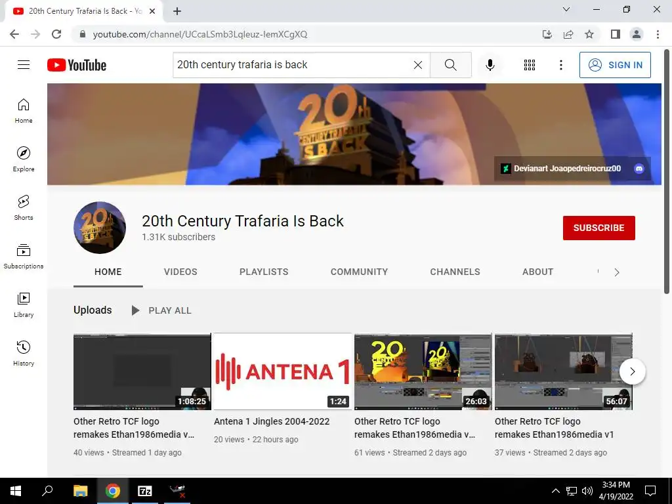Image resolution: width=672 pixels, height=504 pixels.
Task: Open File Explorer from the taskbar
Action: click(x=80, y=491)
